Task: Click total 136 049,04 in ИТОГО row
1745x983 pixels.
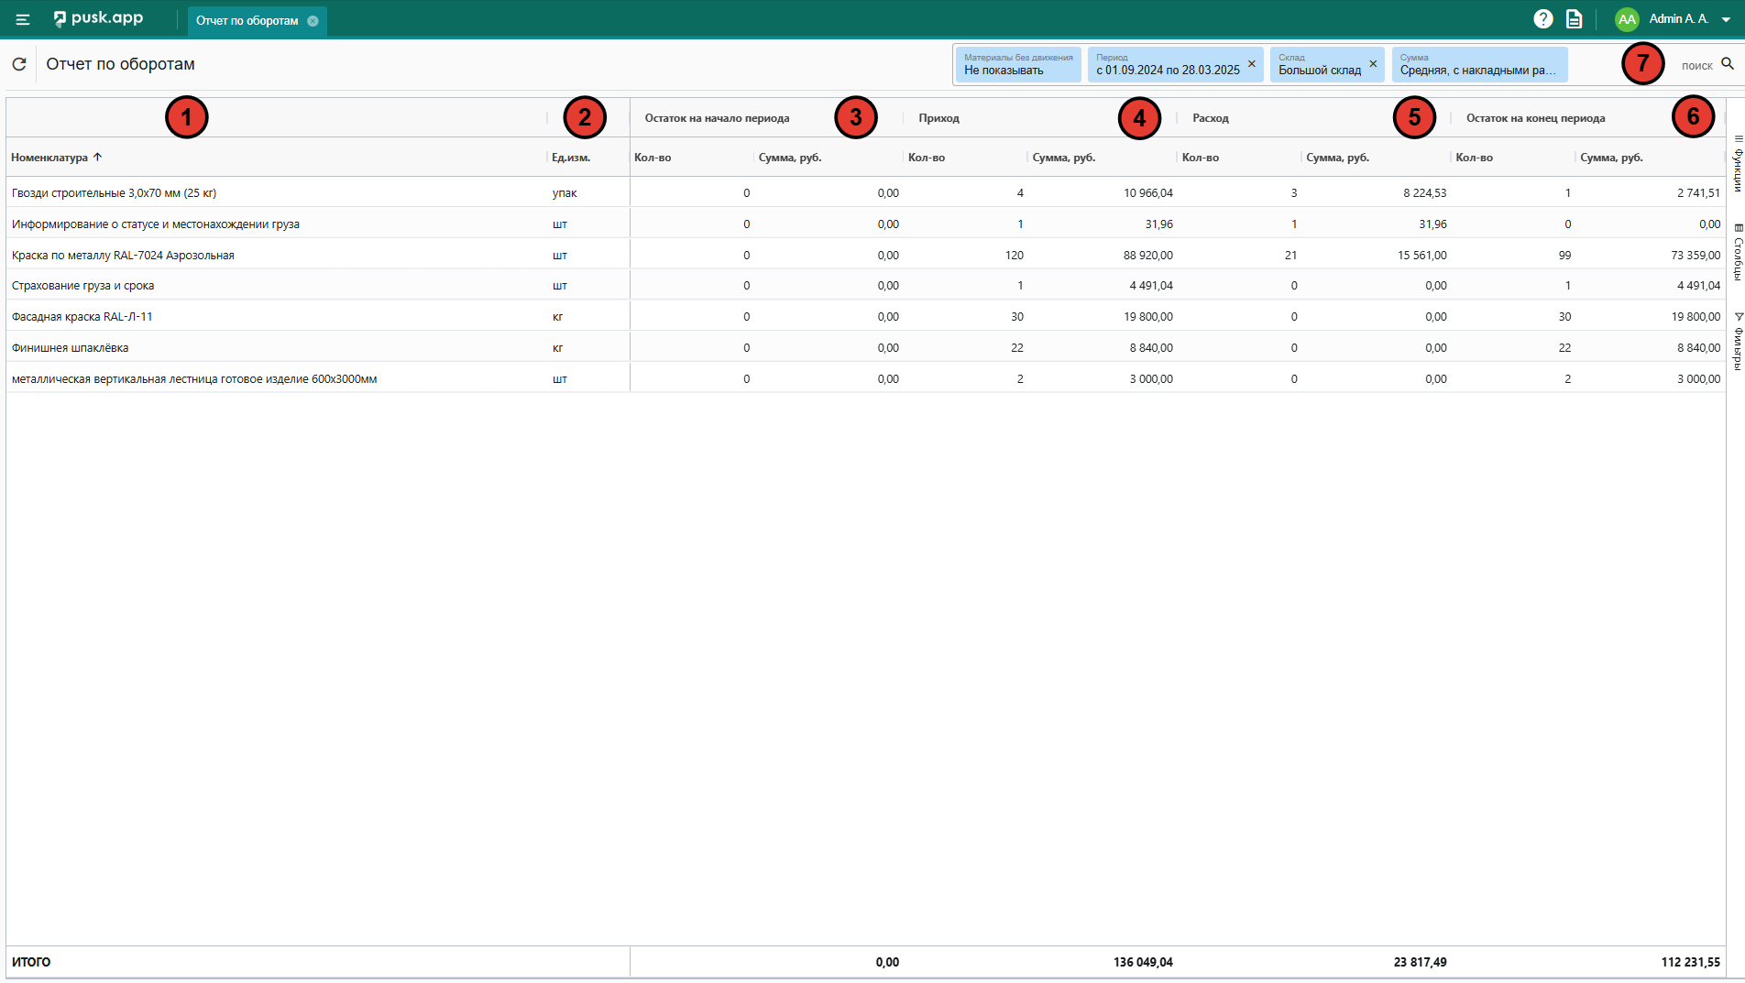Action: (x=1143, y=962)
